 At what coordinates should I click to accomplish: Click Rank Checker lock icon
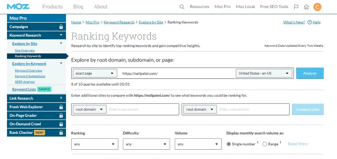61,133
